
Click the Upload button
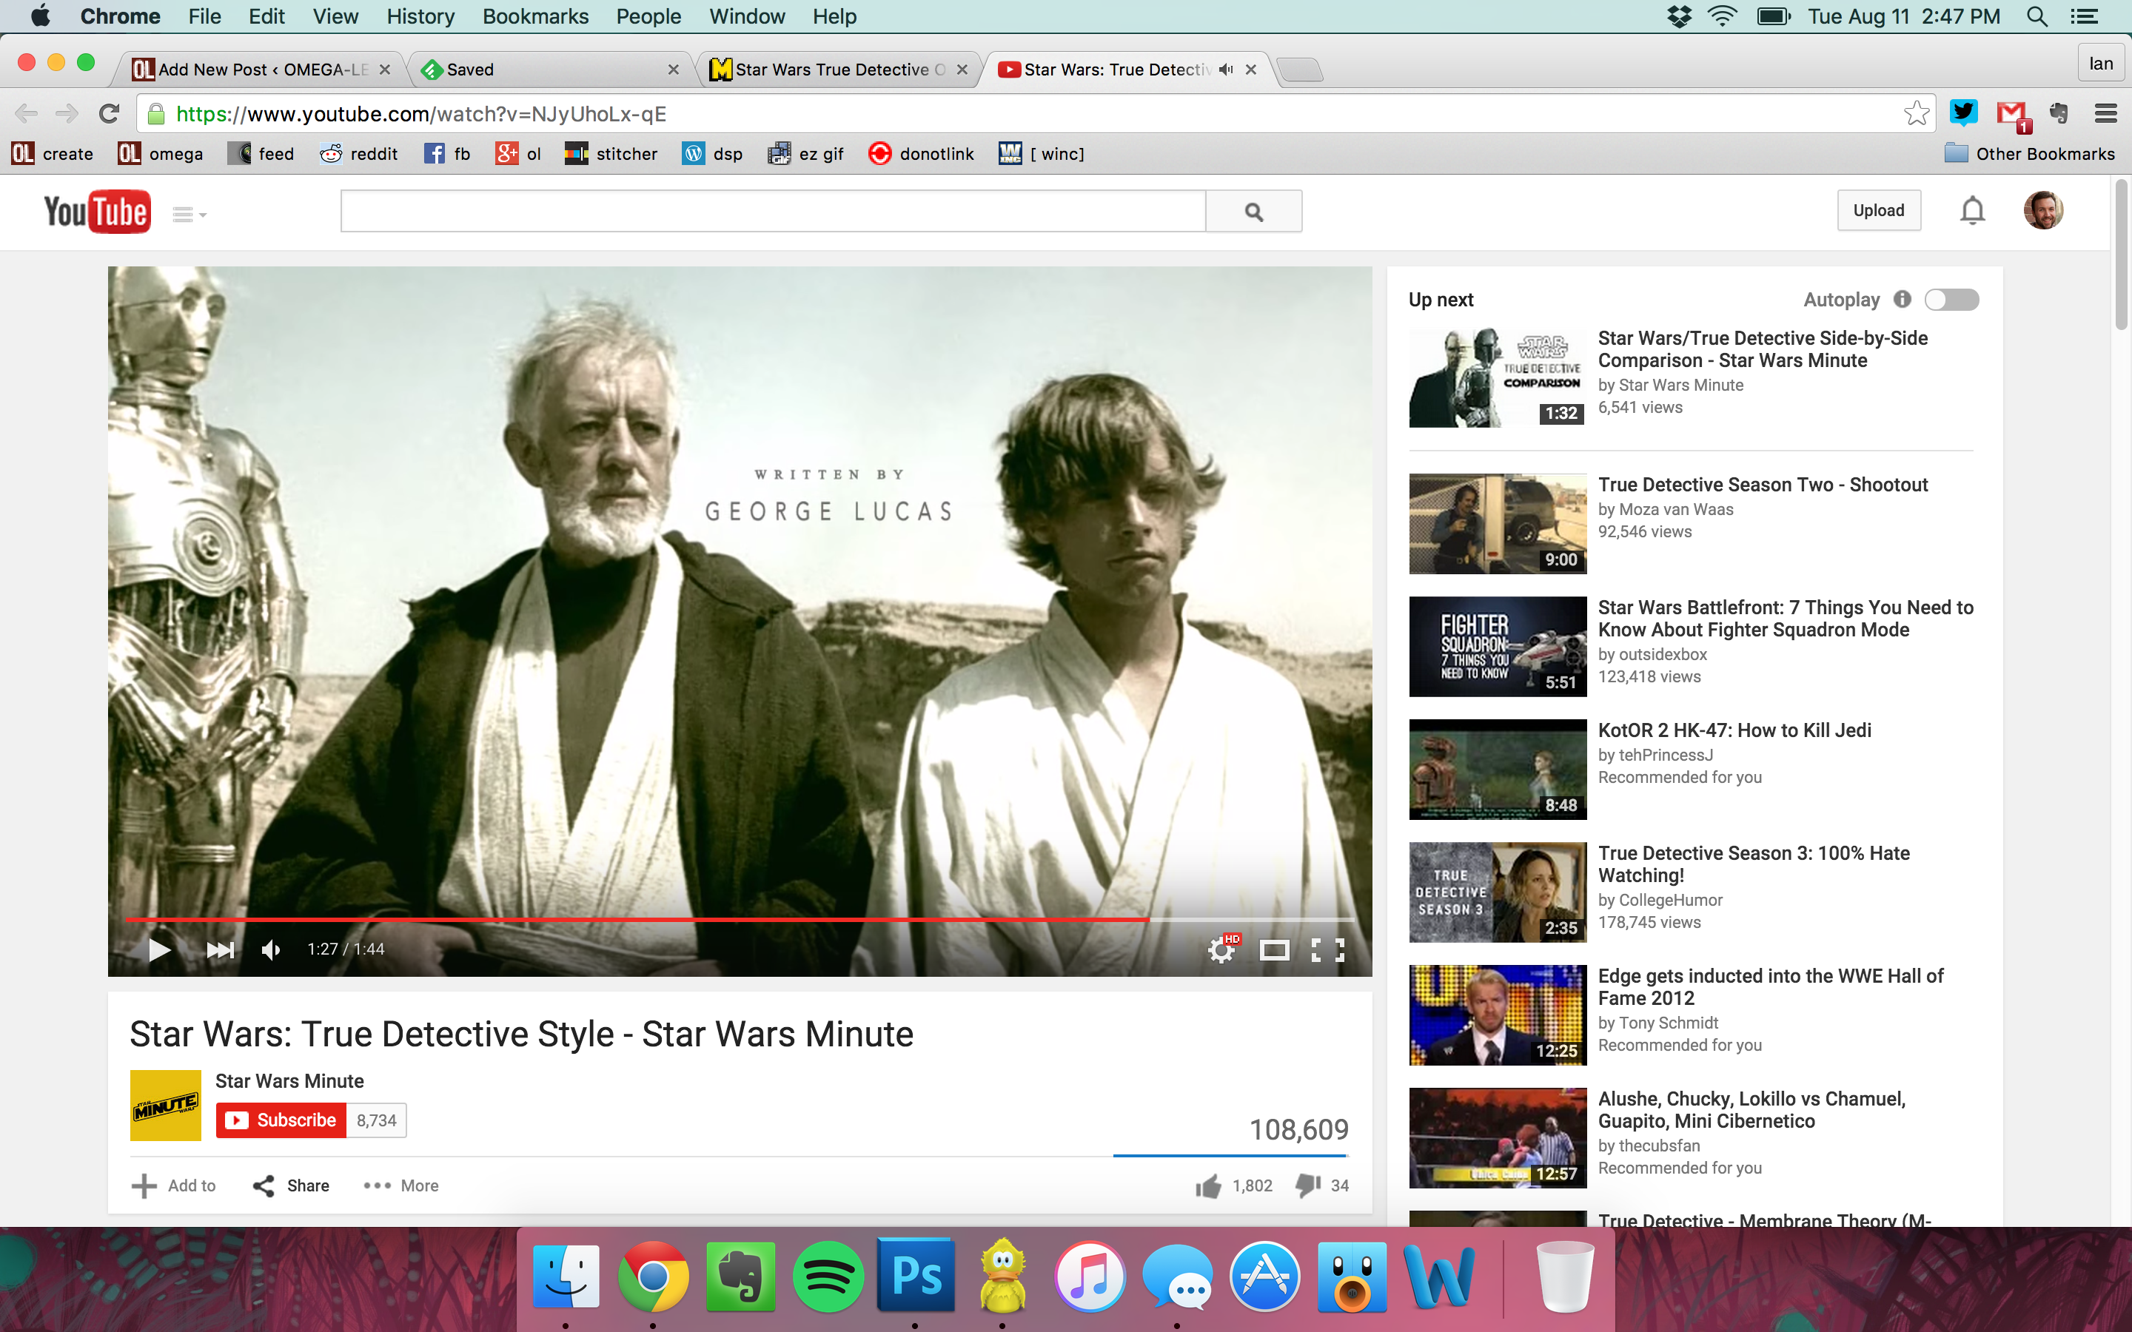[x=1878, y=211]
